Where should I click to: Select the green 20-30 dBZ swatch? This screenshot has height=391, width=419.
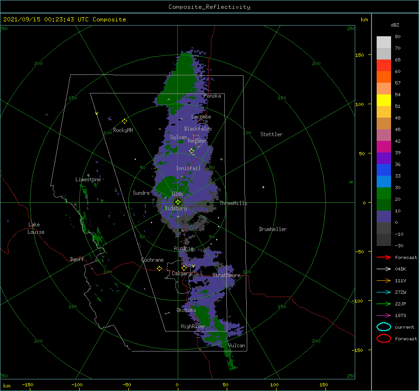pos(384,193)
